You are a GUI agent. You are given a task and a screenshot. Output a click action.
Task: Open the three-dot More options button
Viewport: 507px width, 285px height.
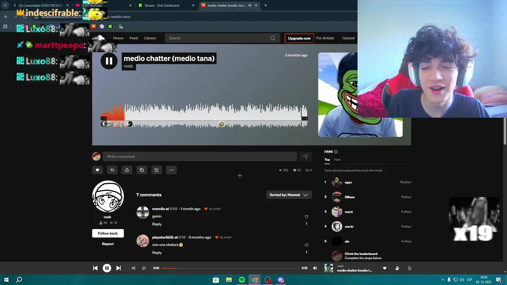(171, 170)
